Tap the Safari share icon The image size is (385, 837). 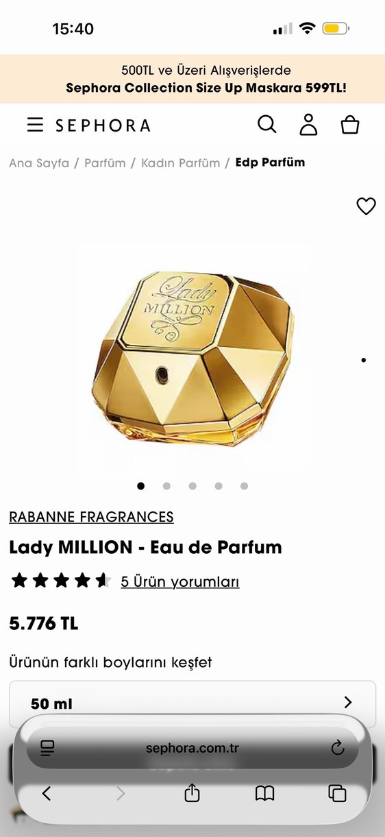pos(192,793)
